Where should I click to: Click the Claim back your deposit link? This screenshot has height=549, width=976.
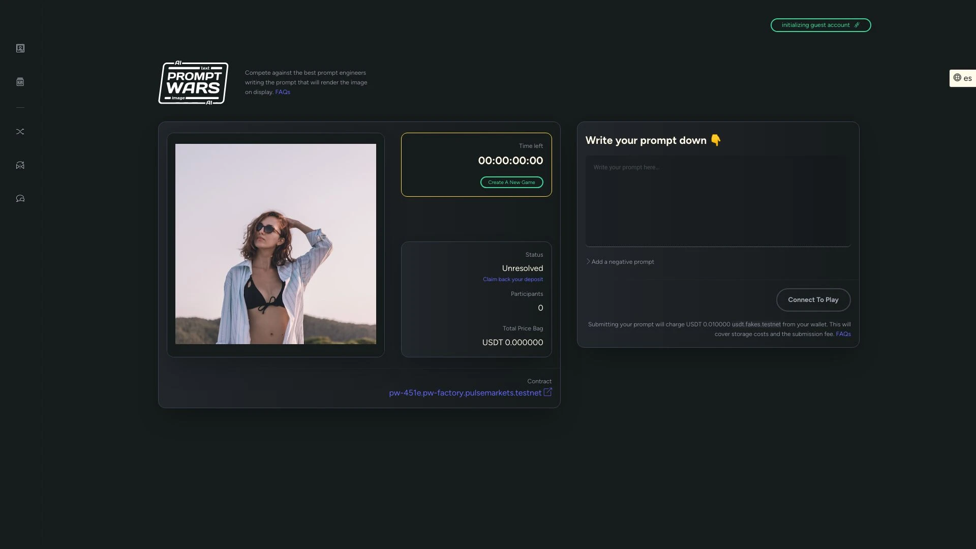coord(512,279)
